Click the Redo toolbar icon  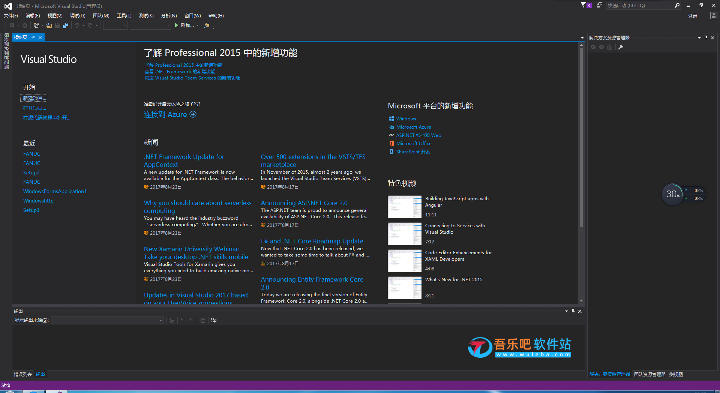(90, 25)
